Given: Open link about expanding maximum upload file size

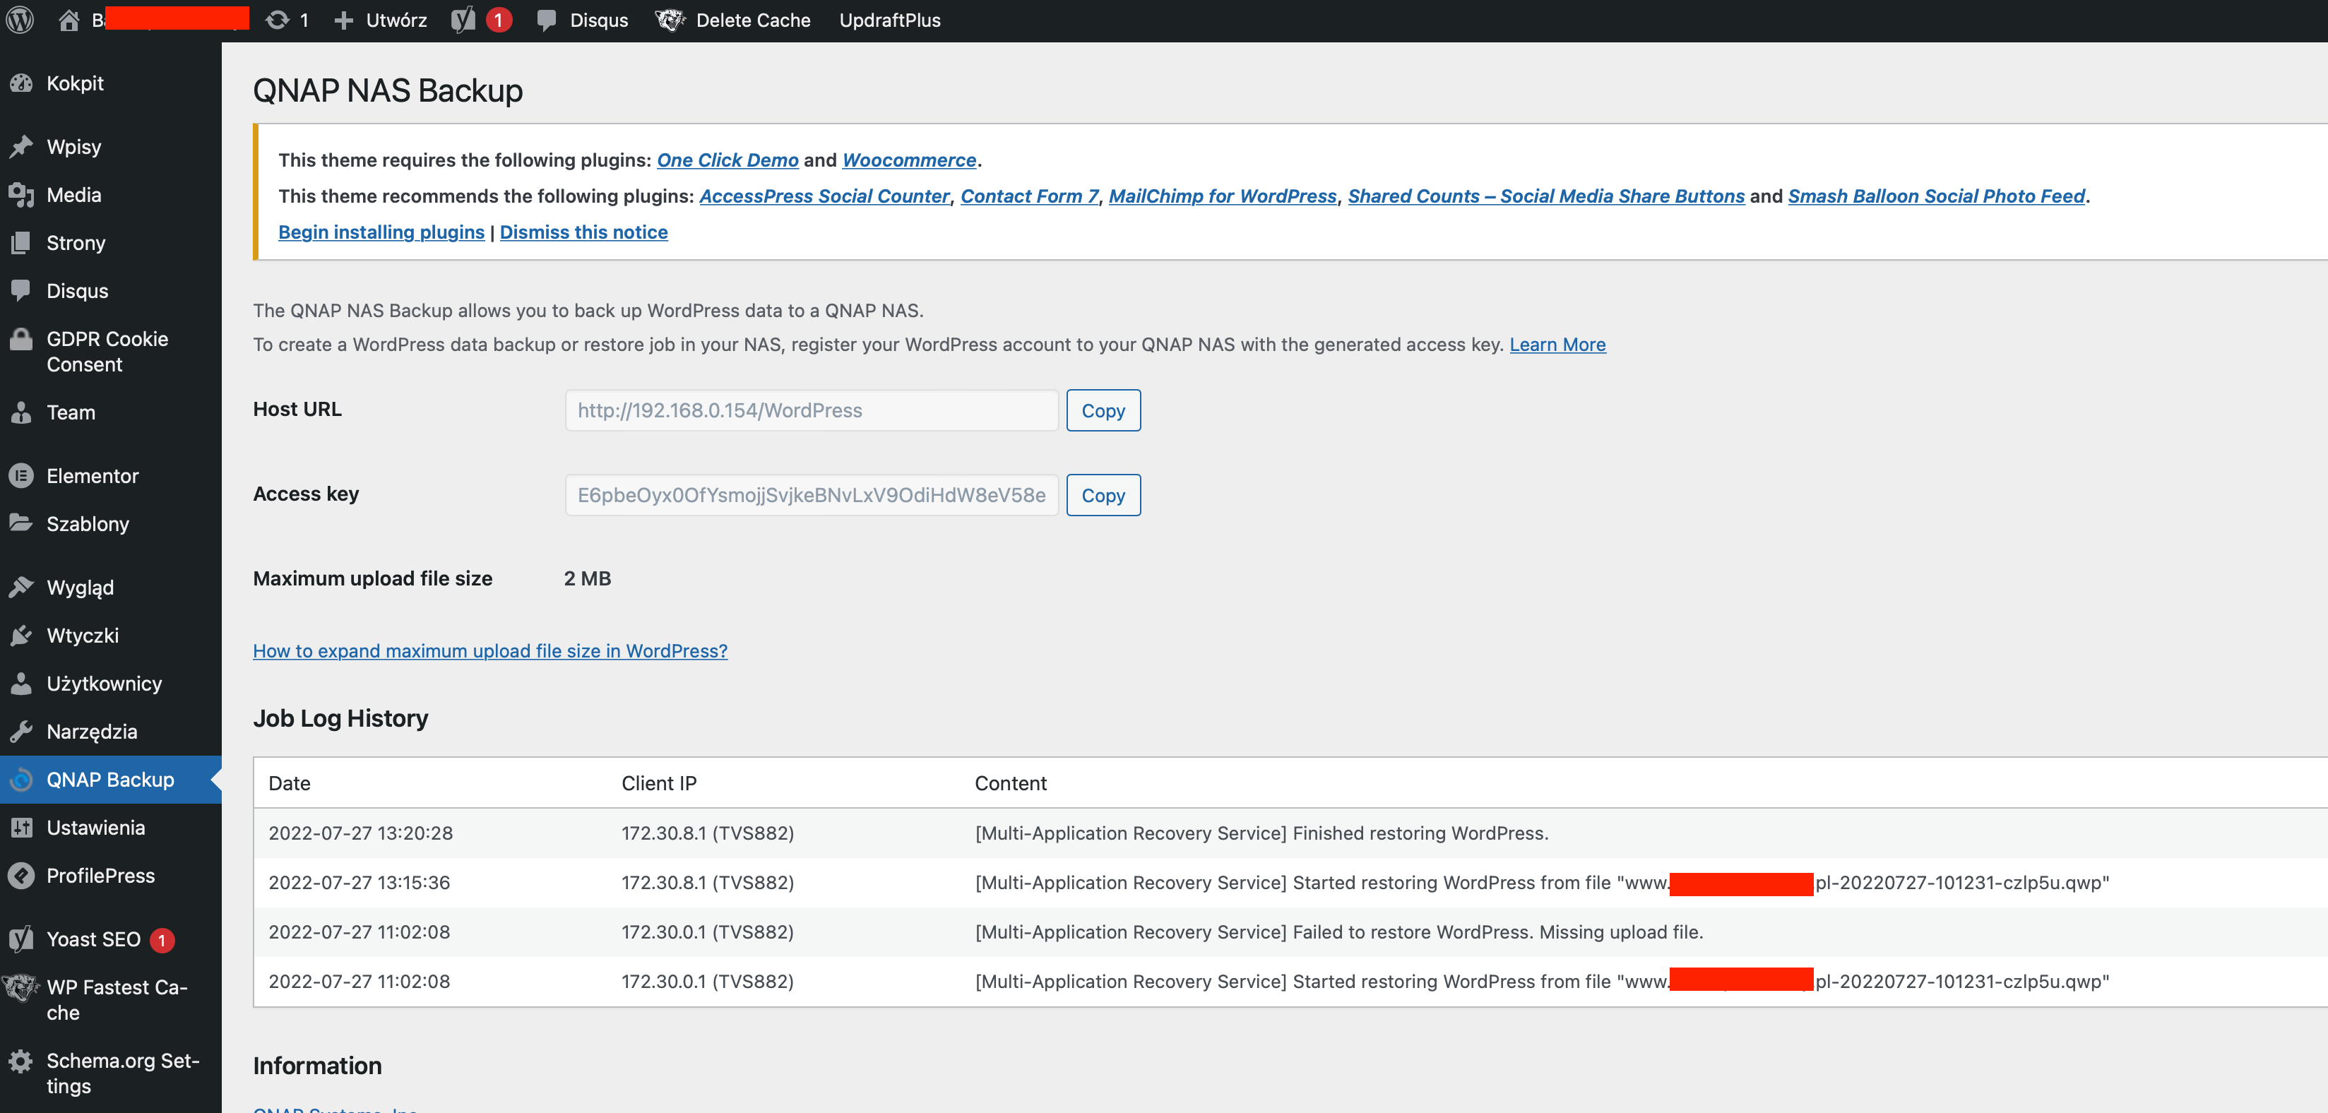Looking at the screenshot, I should (x=489, y=650).
